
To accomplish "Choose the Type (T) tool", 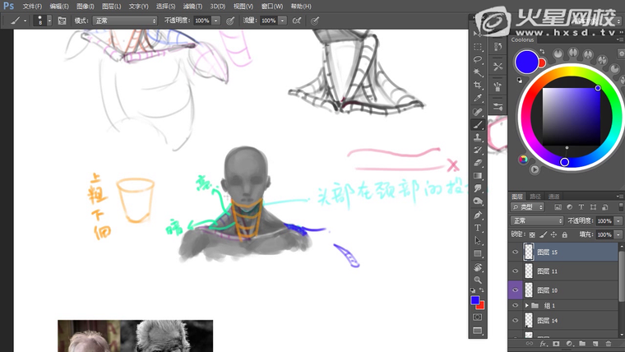I will [478, 228].
